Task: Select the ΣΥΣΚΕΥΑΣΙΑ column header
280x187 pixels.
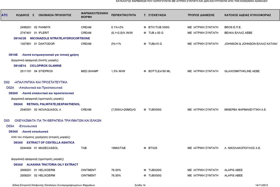Action: click(x=157, y=15)
